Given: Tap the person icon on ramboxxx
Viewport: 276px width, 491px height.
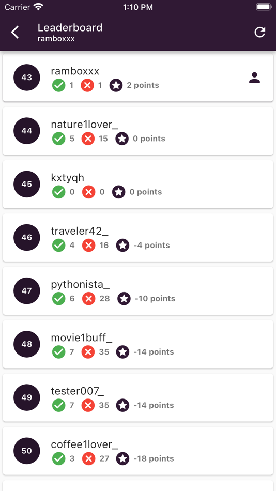Looking at the screenshot, I should (255, 78).
